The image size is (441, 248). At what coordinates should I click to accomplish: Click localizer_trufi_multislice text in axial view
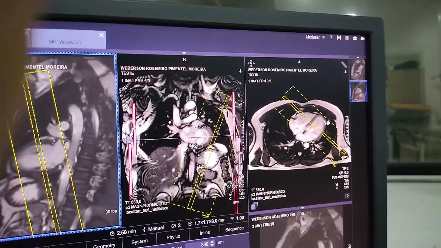click(268, 198)
